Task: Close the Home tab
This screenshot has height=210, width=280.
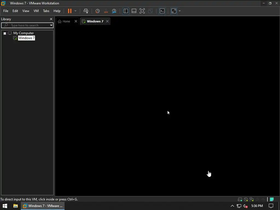Action: (76, 21)
